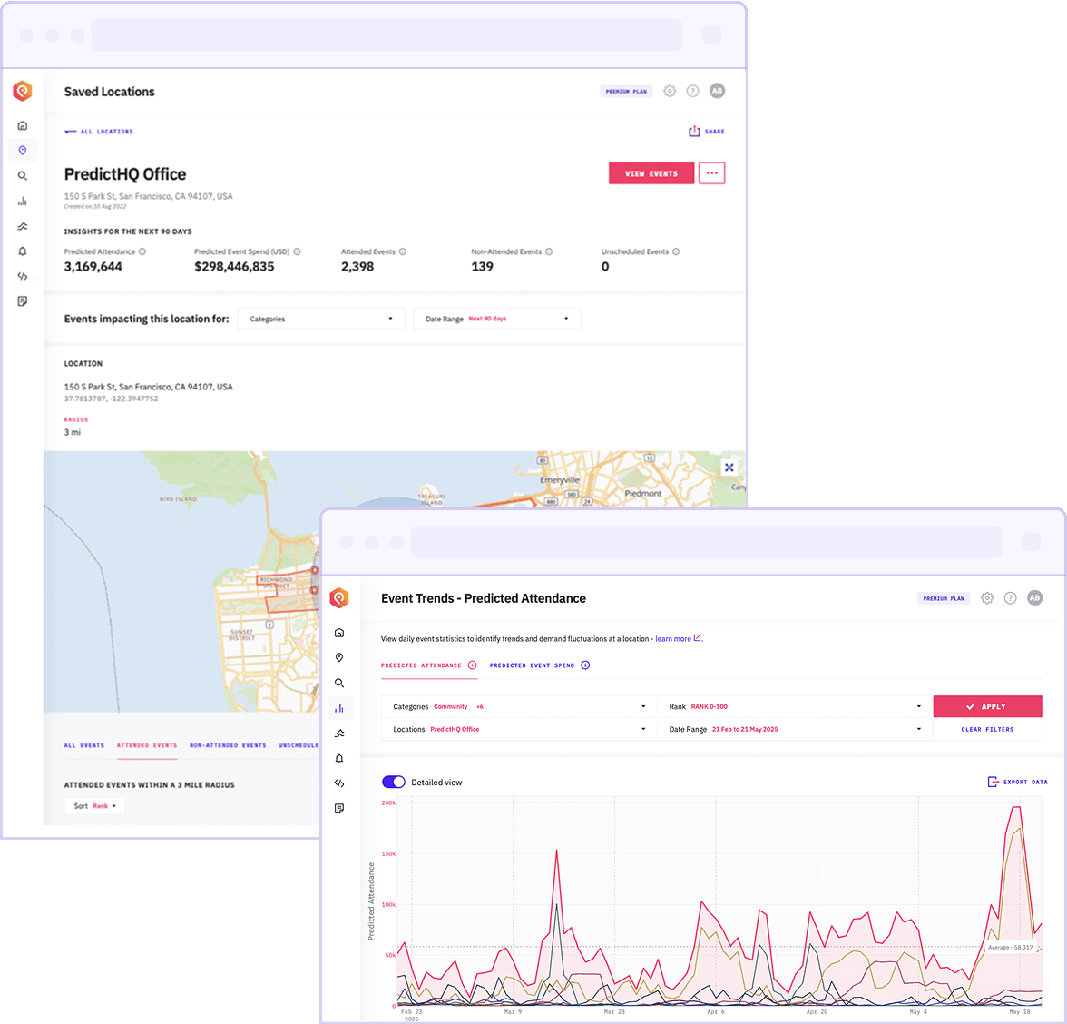
Task: Show info for Non-Attended Events insight
Action: (549, 251)
